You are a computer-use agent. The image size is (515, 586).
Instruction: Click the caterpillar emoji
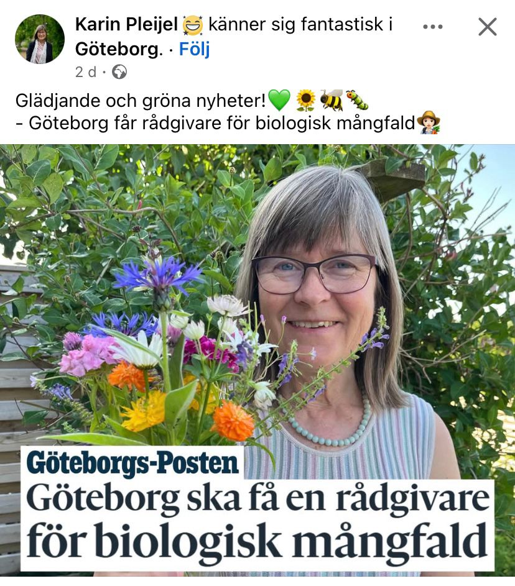357,100
